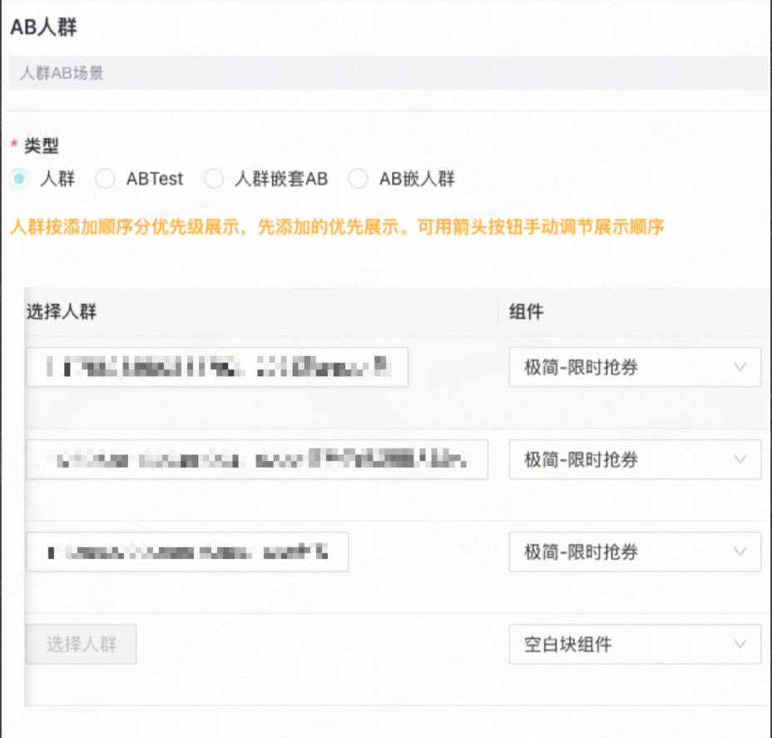This screenshot has height=738, width=772.
Task: Switch type to AB嵌人群
Action: 358,179
